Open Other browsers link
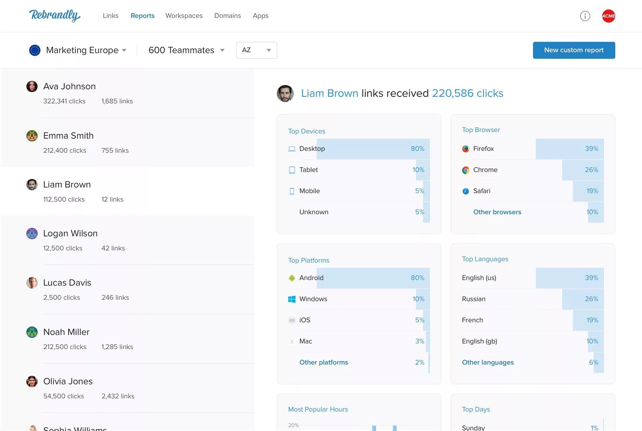This screenshot has width=642, height=431. tap(497, 212)
